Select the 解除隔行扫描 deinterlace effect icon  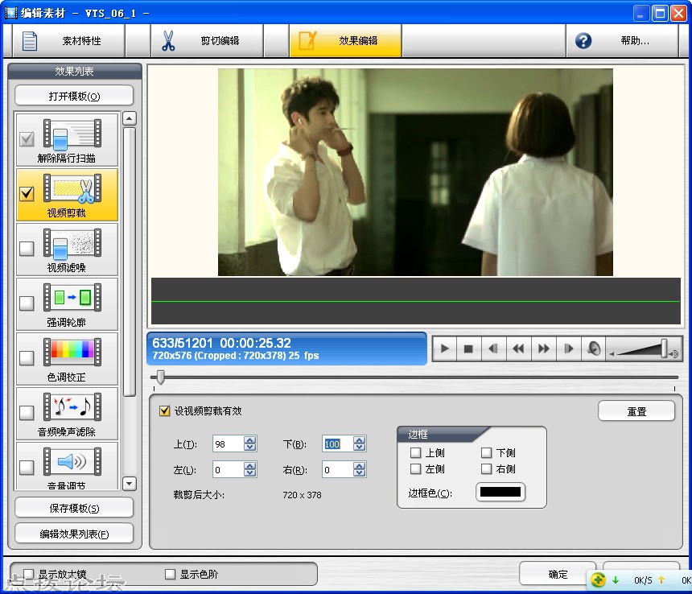click(x=72, y=134)
